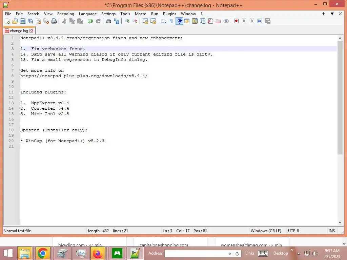This screenshot has width=347, height=260.
Task: Open the notepad-plus-plus.org downloads link
Action: pos(84,76)
